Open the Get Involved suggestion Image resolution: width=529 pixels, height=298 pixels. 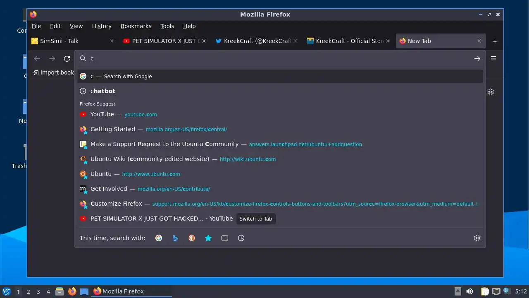click(x=280, y=189)
